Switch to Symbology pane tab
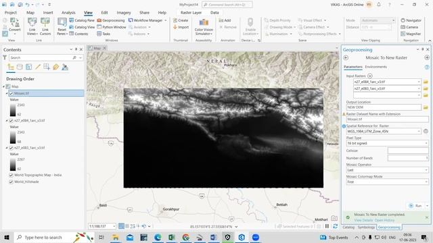The image size is (433, 243). [366, 227]
